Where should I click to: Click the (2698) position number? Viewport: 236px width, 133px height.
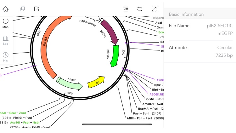click(159, 118)
